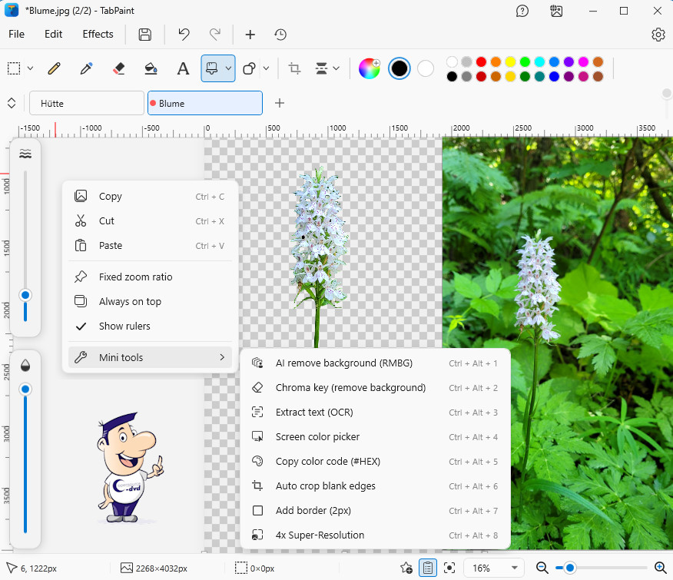Image resolution: width=673 pixels, height=580 pixels.
Task: Pick the red color swatch
Action: [481, 61]
